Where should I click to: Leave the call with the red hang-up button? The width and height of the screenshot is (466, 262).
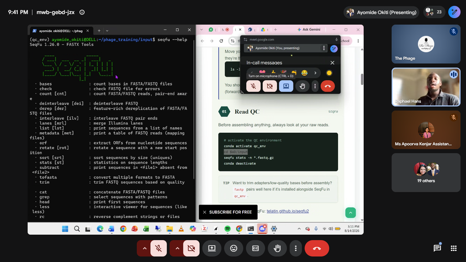tap(317, 248)
